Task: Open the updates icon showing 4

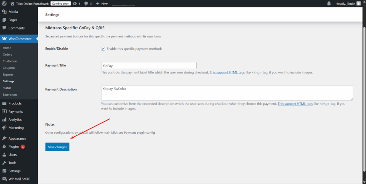Action: 76,4
